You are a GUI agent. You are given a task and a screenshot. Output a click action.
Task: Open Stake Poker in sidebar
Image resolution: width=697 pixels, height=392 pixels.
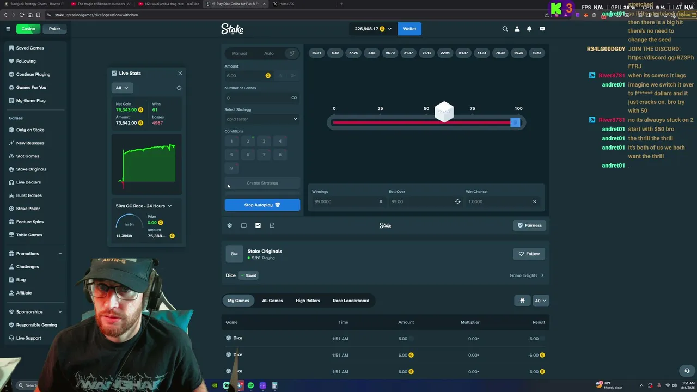(x=28, y=209)
